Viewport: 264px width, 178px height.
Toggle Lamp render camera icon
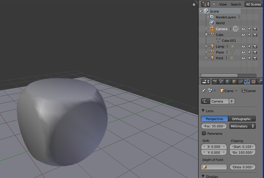tap(255, 46)
